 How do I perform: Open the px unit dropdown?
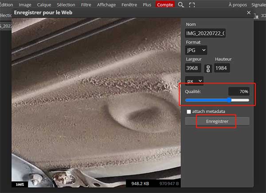tap(194, 81)
